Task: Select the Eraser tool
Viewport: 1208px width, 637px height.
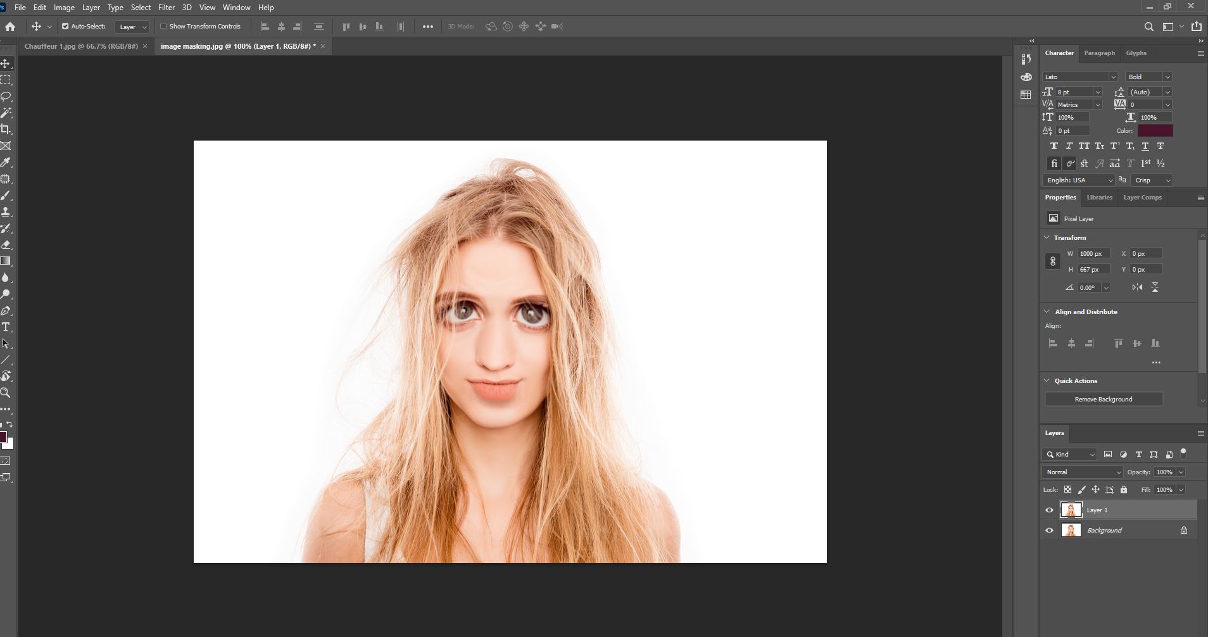Action: coord(6,245)
